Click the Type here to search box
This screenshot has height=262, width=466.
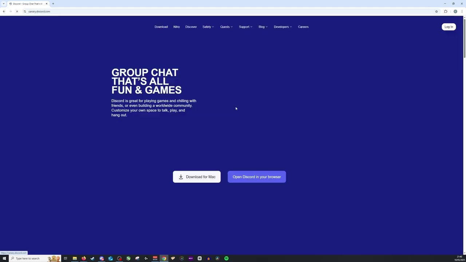35,258
